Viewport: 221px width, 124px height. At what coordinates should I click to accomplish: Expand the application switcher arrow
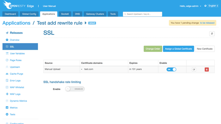point(86,23)
